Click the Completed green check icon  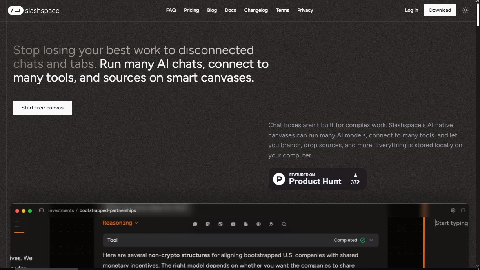(363, 240)
